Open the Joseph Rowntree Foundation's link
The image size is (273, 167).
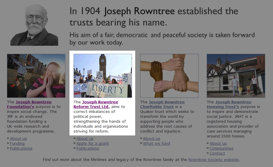pyautogui.click(x=29, y=104)
